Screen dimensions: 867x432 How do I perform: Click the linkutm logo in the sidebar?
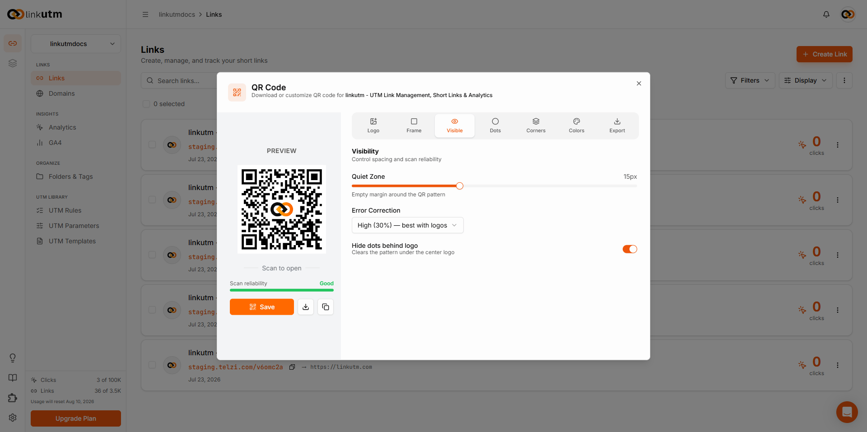point(35,14)
